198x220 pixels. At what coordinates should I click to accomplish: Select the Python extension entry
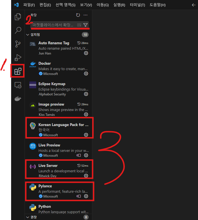pos(58,208)
